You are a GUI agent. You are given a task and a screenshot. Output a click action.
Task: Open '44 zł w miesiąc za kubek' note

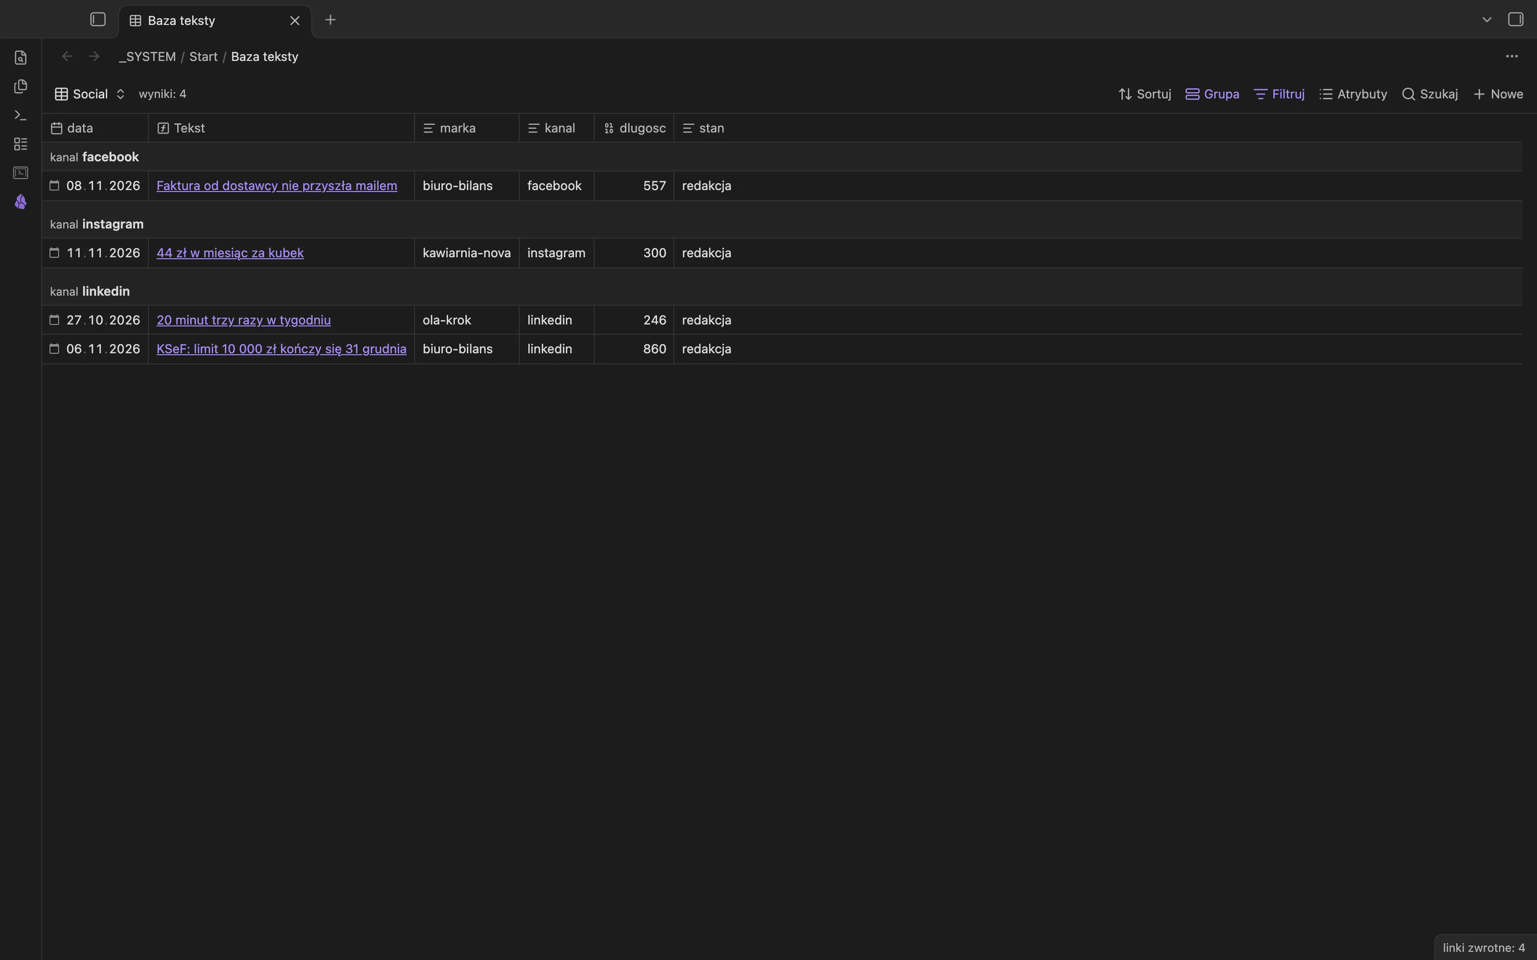click(230, 252)
